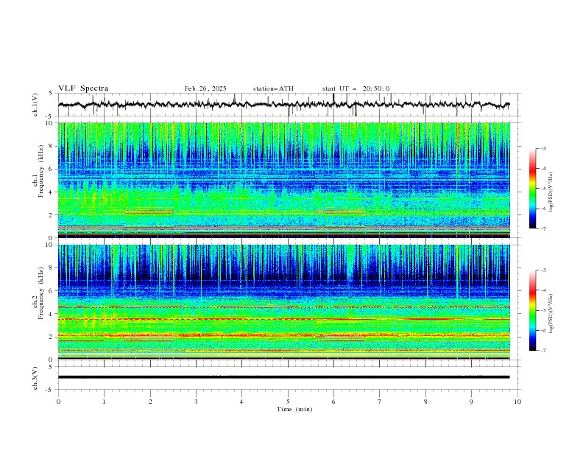Click the ch.2 'Frequency (kHz)' axis label
Image resolution: width=583 pixels, height=451 pixels.
pos(41,293)
